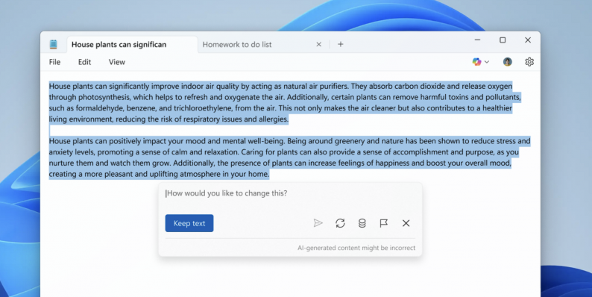Switch to the Homework to do list tab
This screenshot has width=592, height=297.
[x=237, y=44]
